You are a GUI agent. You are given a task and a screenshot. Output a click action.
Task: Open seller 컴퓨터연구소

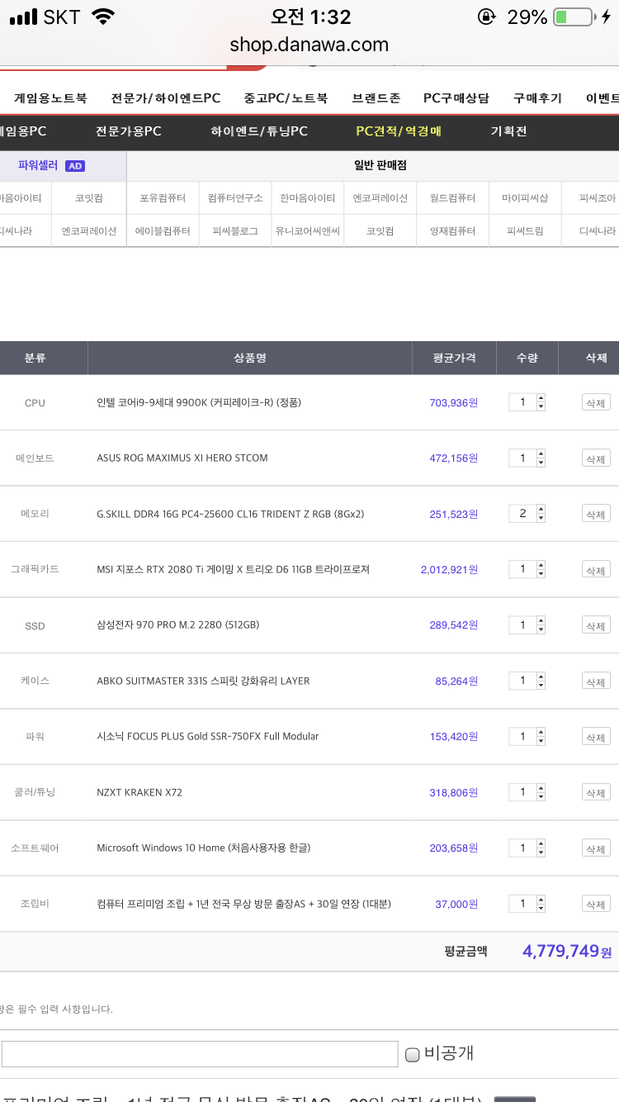[235, 198]
